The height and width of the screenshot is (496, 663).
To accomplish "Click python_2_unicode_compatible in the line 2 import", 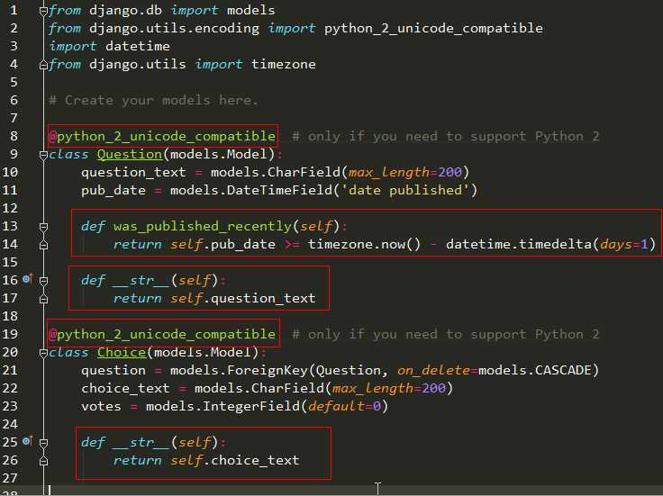I will 433,28.
